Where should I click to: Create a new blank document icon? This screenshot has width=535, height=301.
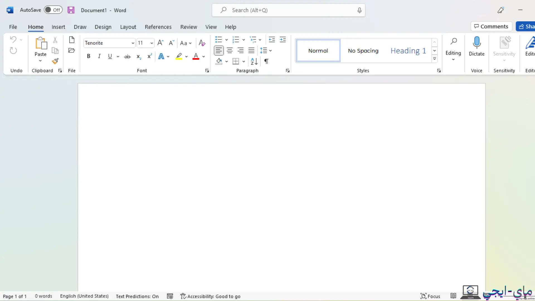click(x=72, y=40)
